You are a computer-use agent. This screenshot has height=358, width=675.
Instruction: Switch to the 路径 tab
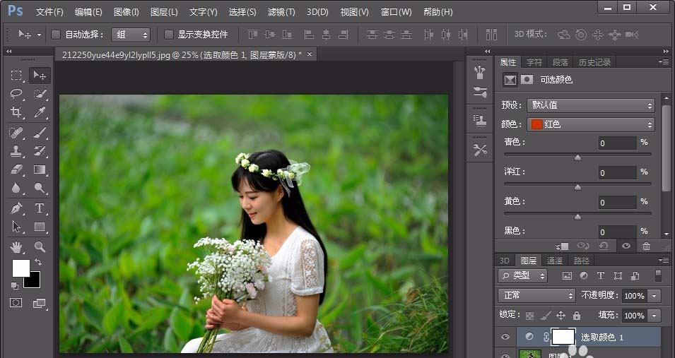pos(581,261)
